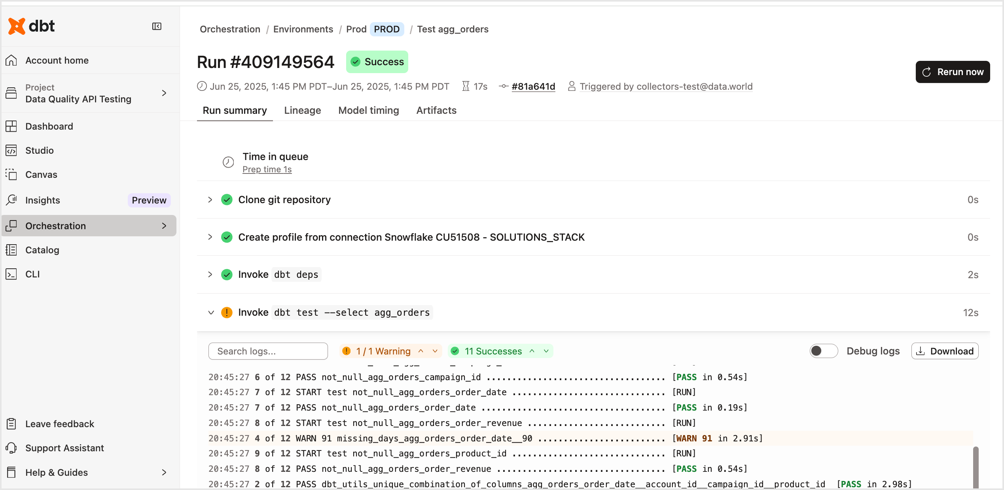Click the 11 Successes filter label
Screen dimensions: 1004x490
point(493,351)
